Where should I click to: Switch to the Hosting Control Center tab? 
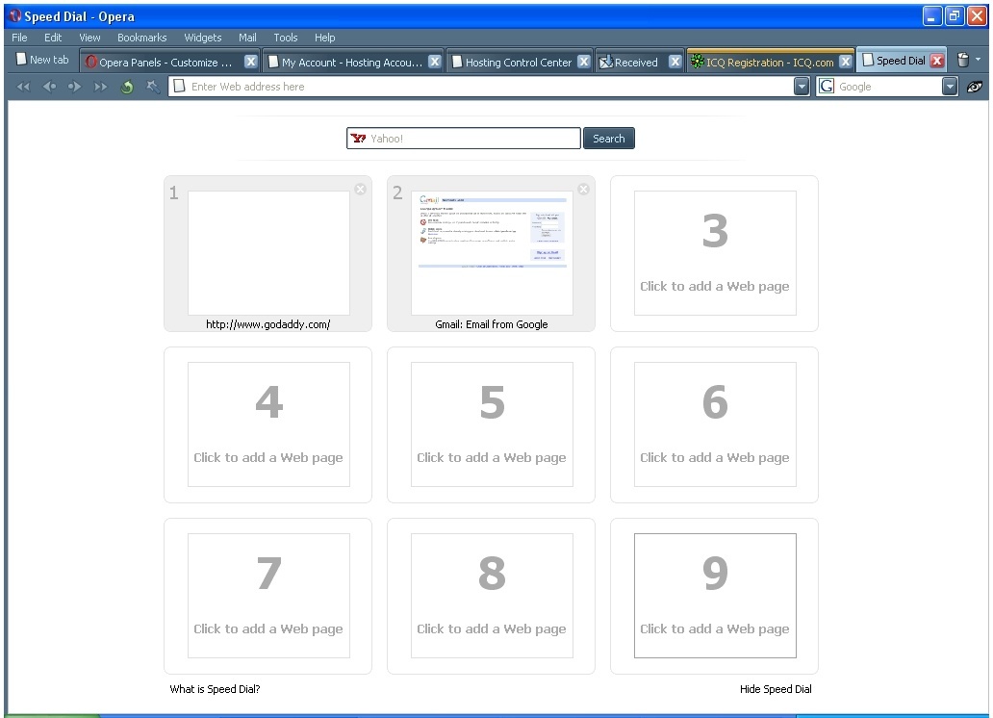(x=519, y=59)
